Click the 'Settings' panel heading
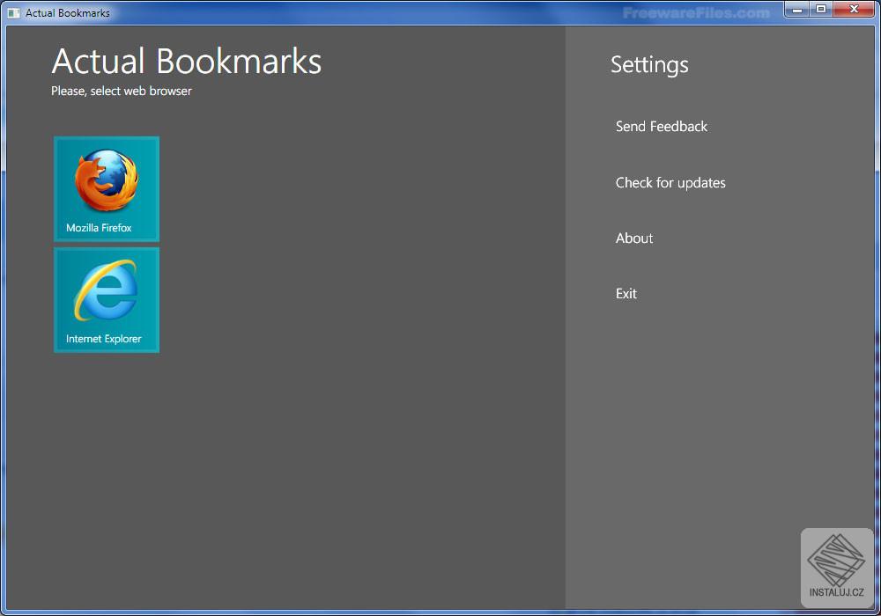 [x=649, y=65]
